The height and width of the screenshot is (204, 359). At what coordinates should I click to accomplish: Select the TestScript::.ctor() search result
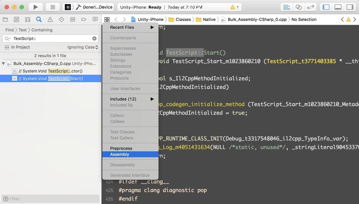point(50,71)
